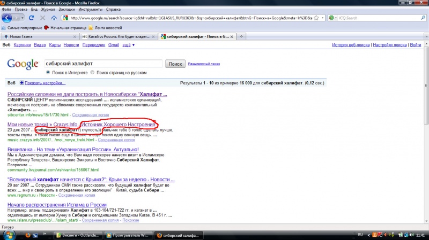Viewport: 429px width, 240px height.
Task: Open the Новости link on Google bar
Action: click(71, 45)
